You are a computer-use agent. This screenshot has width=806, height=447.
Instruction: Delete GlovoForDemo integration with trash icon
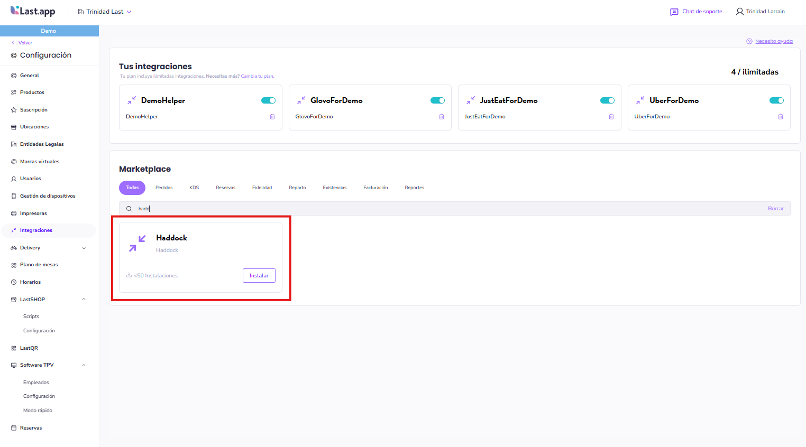[x=442, y=117]
